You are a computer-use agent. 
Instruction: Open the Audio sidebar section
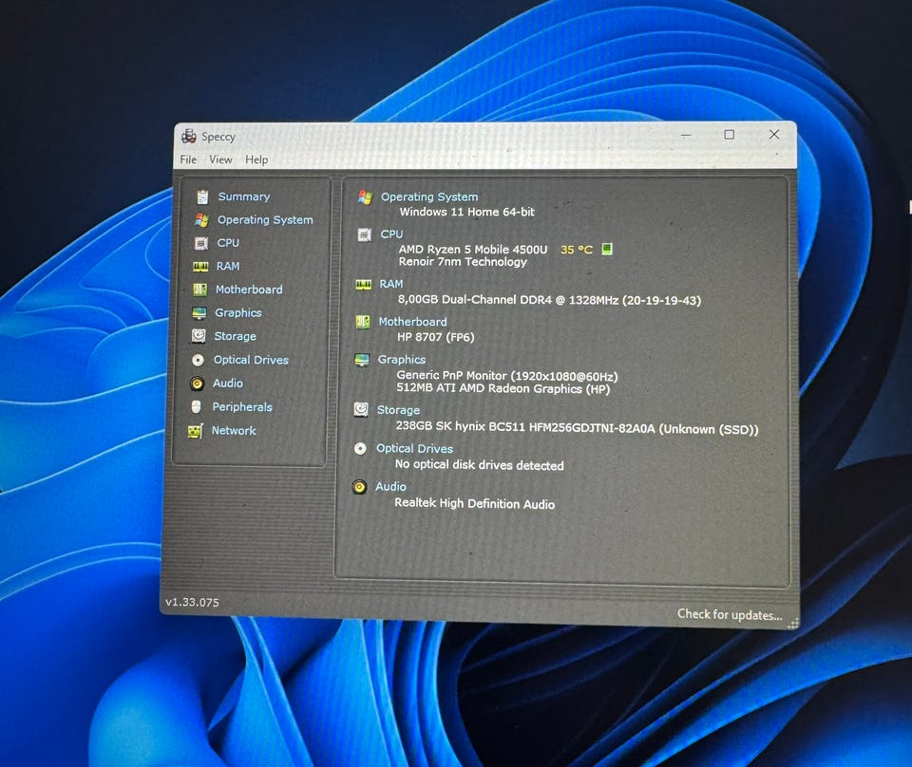pyautogui.click(x=227, y=383)
